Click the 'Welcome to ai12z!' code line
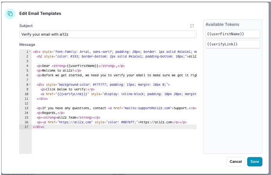Screen dimensions: 271x175 click(59, 70)
